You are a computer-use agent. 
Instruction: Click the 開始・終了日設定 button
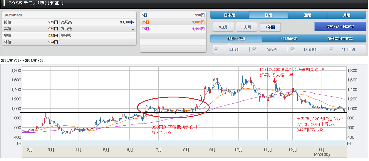coord(340,27)
